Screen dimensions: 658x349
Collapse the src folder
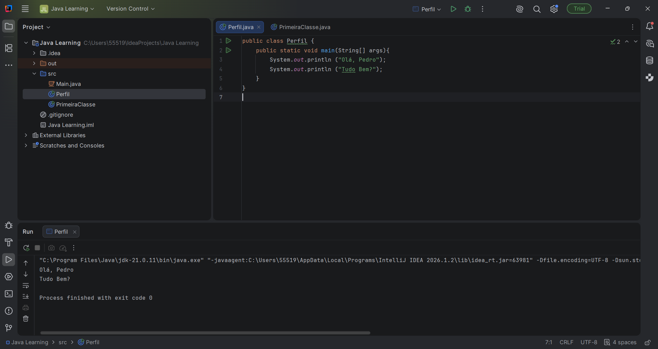point(34,74)
